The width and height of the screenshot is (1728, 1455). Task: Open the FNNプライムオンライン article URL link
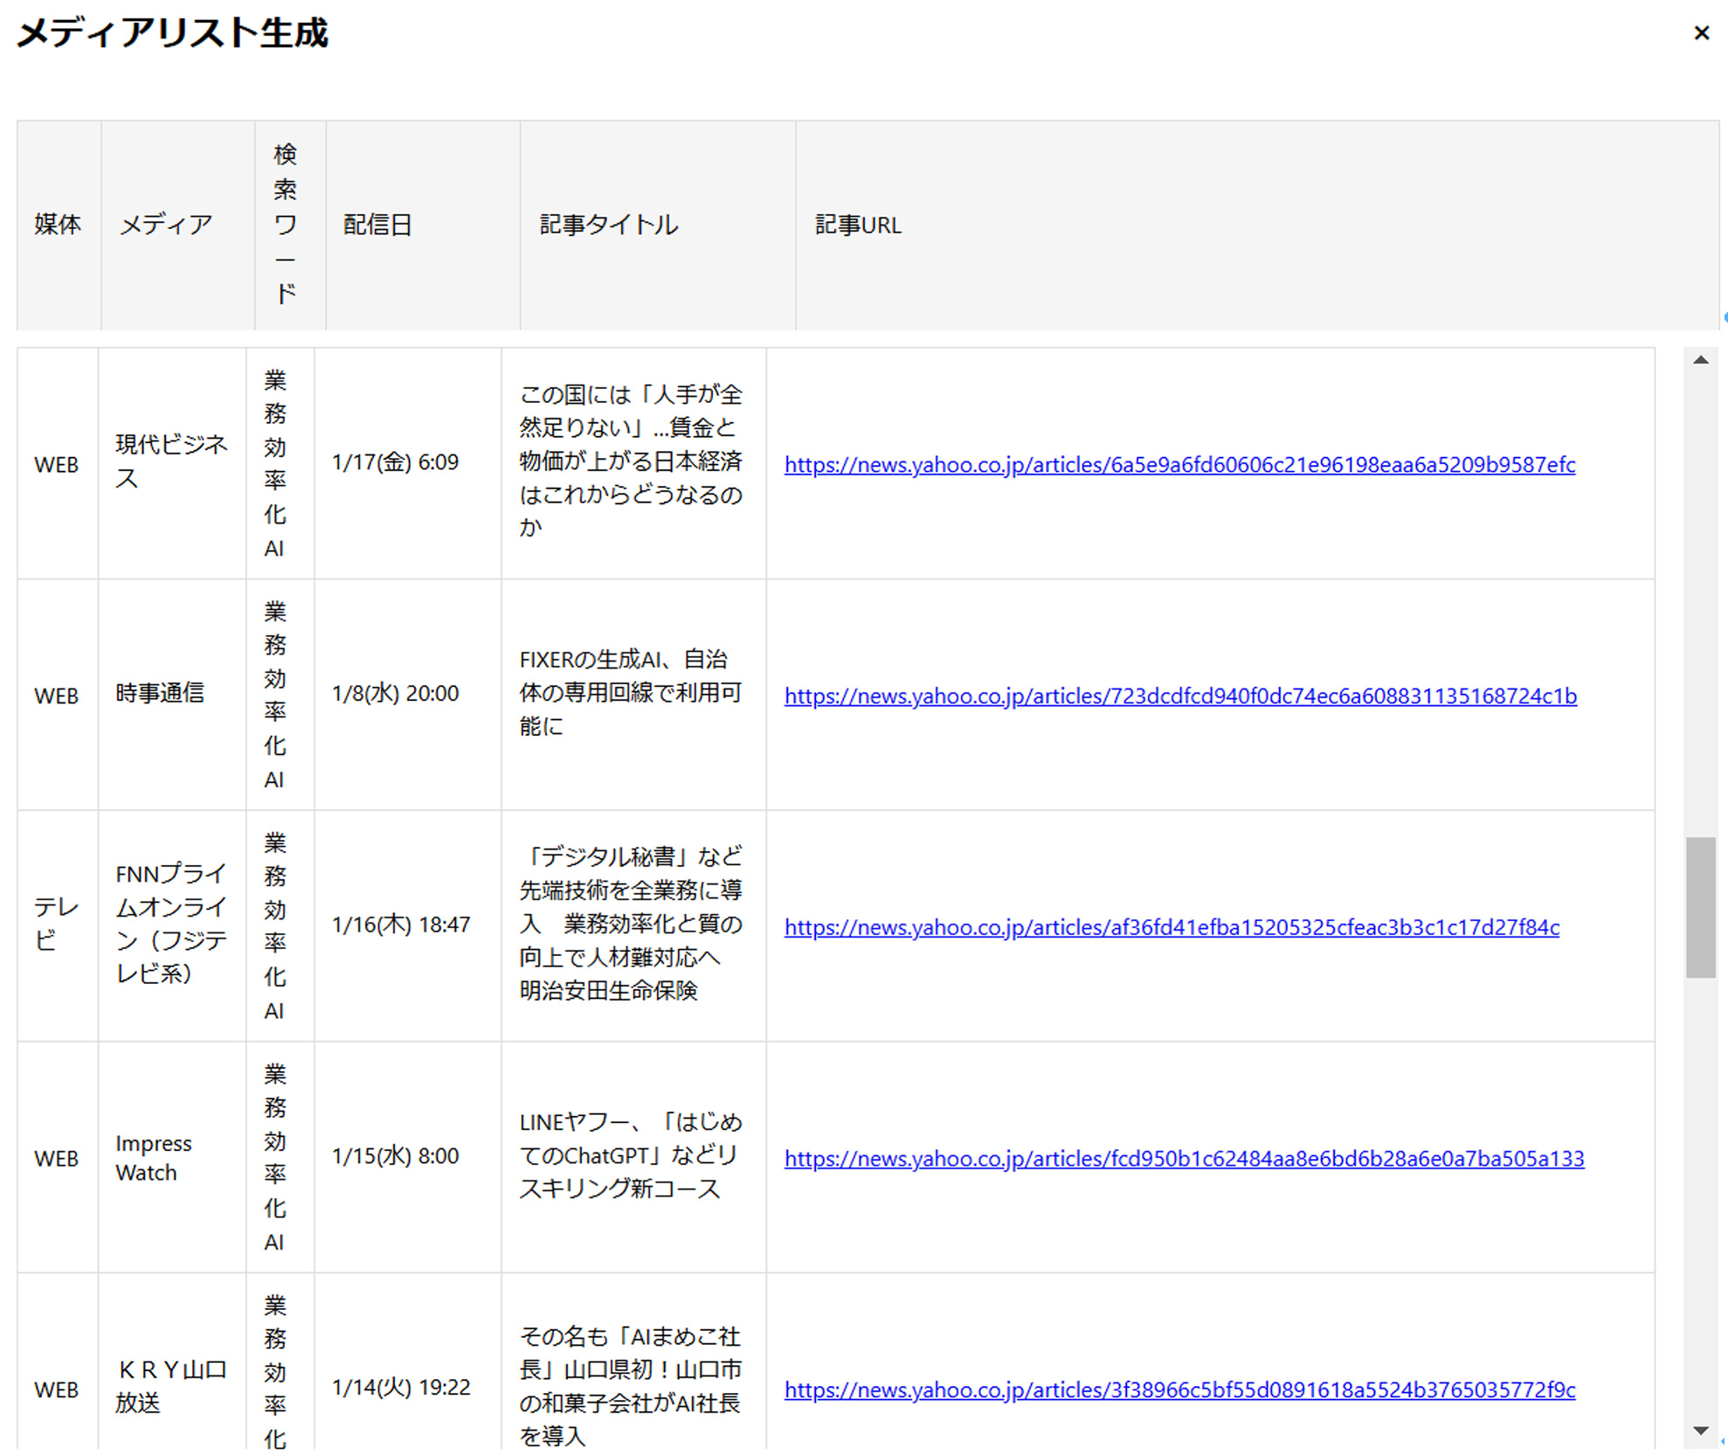coord(1172,926)
